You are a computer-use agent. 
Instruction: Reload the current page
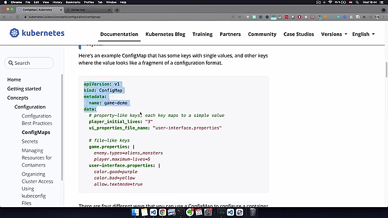coord(18,17)
